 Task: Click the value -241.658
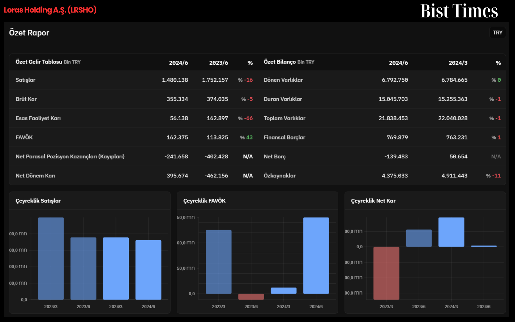click(176, 156)
